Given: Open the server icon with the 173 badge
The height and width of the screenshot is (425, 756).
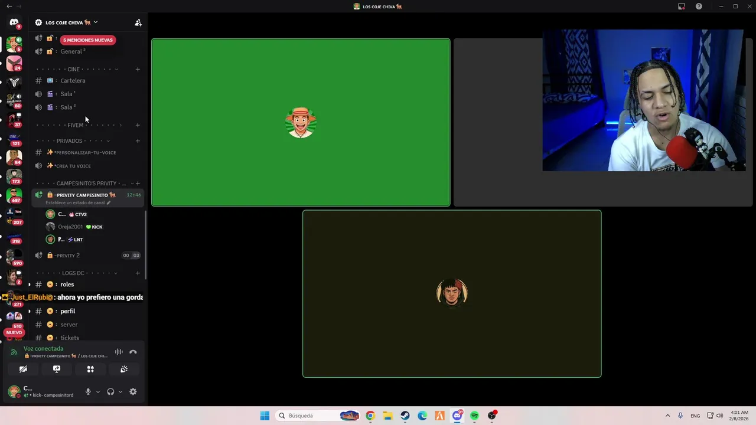Looking at the screenshot, I should pos(14,176).
